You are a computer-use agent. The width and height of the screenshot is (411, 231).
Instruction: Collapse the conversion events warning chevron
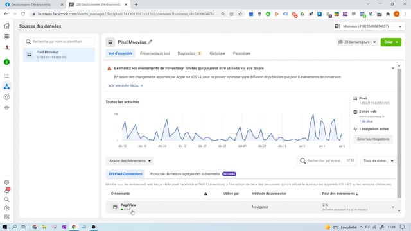392,69
